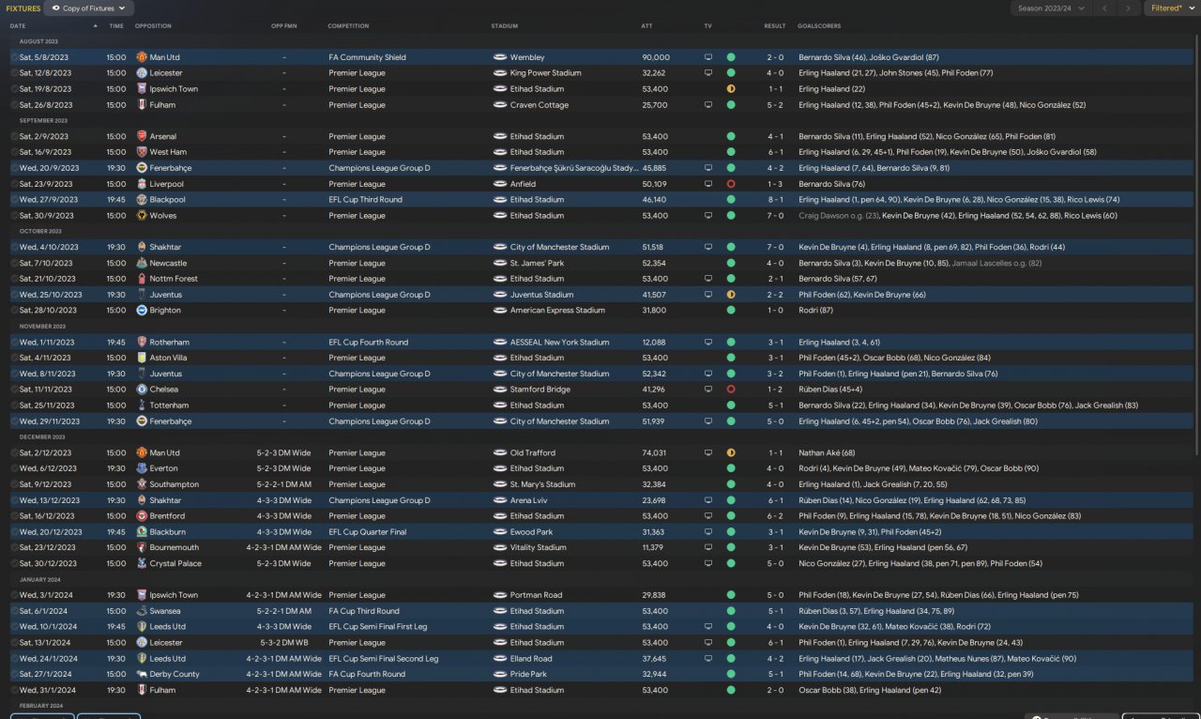Click the Chelsea club crest icon
The width and height of the screenshot is (1201, 719).
tap(142, 390)
